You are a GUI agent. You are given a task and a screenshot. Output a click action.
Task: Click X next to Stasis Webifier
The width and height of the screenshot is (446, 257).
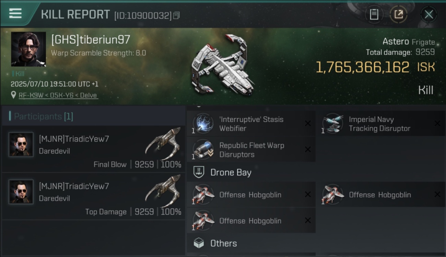(x=308, y=124)
